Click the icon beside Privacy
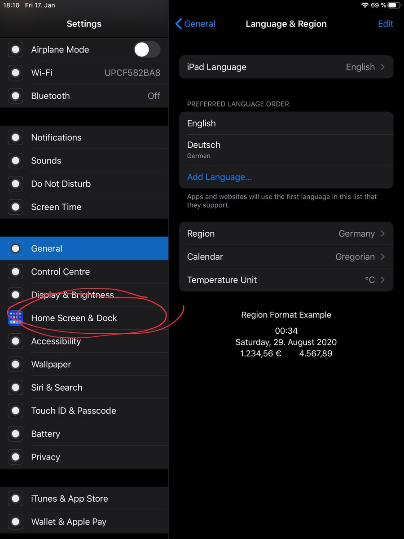Viewport: 404px width, 539px height. [16, 457]
